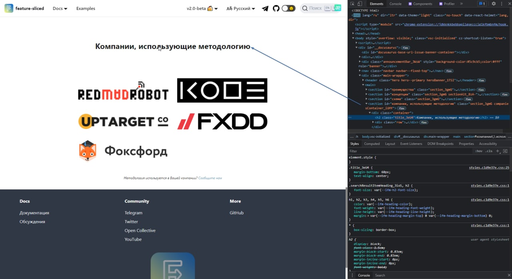Expand the div class="row" node
Image resolution: width=512 pixels, height=279 pixels.
point(373,122)
